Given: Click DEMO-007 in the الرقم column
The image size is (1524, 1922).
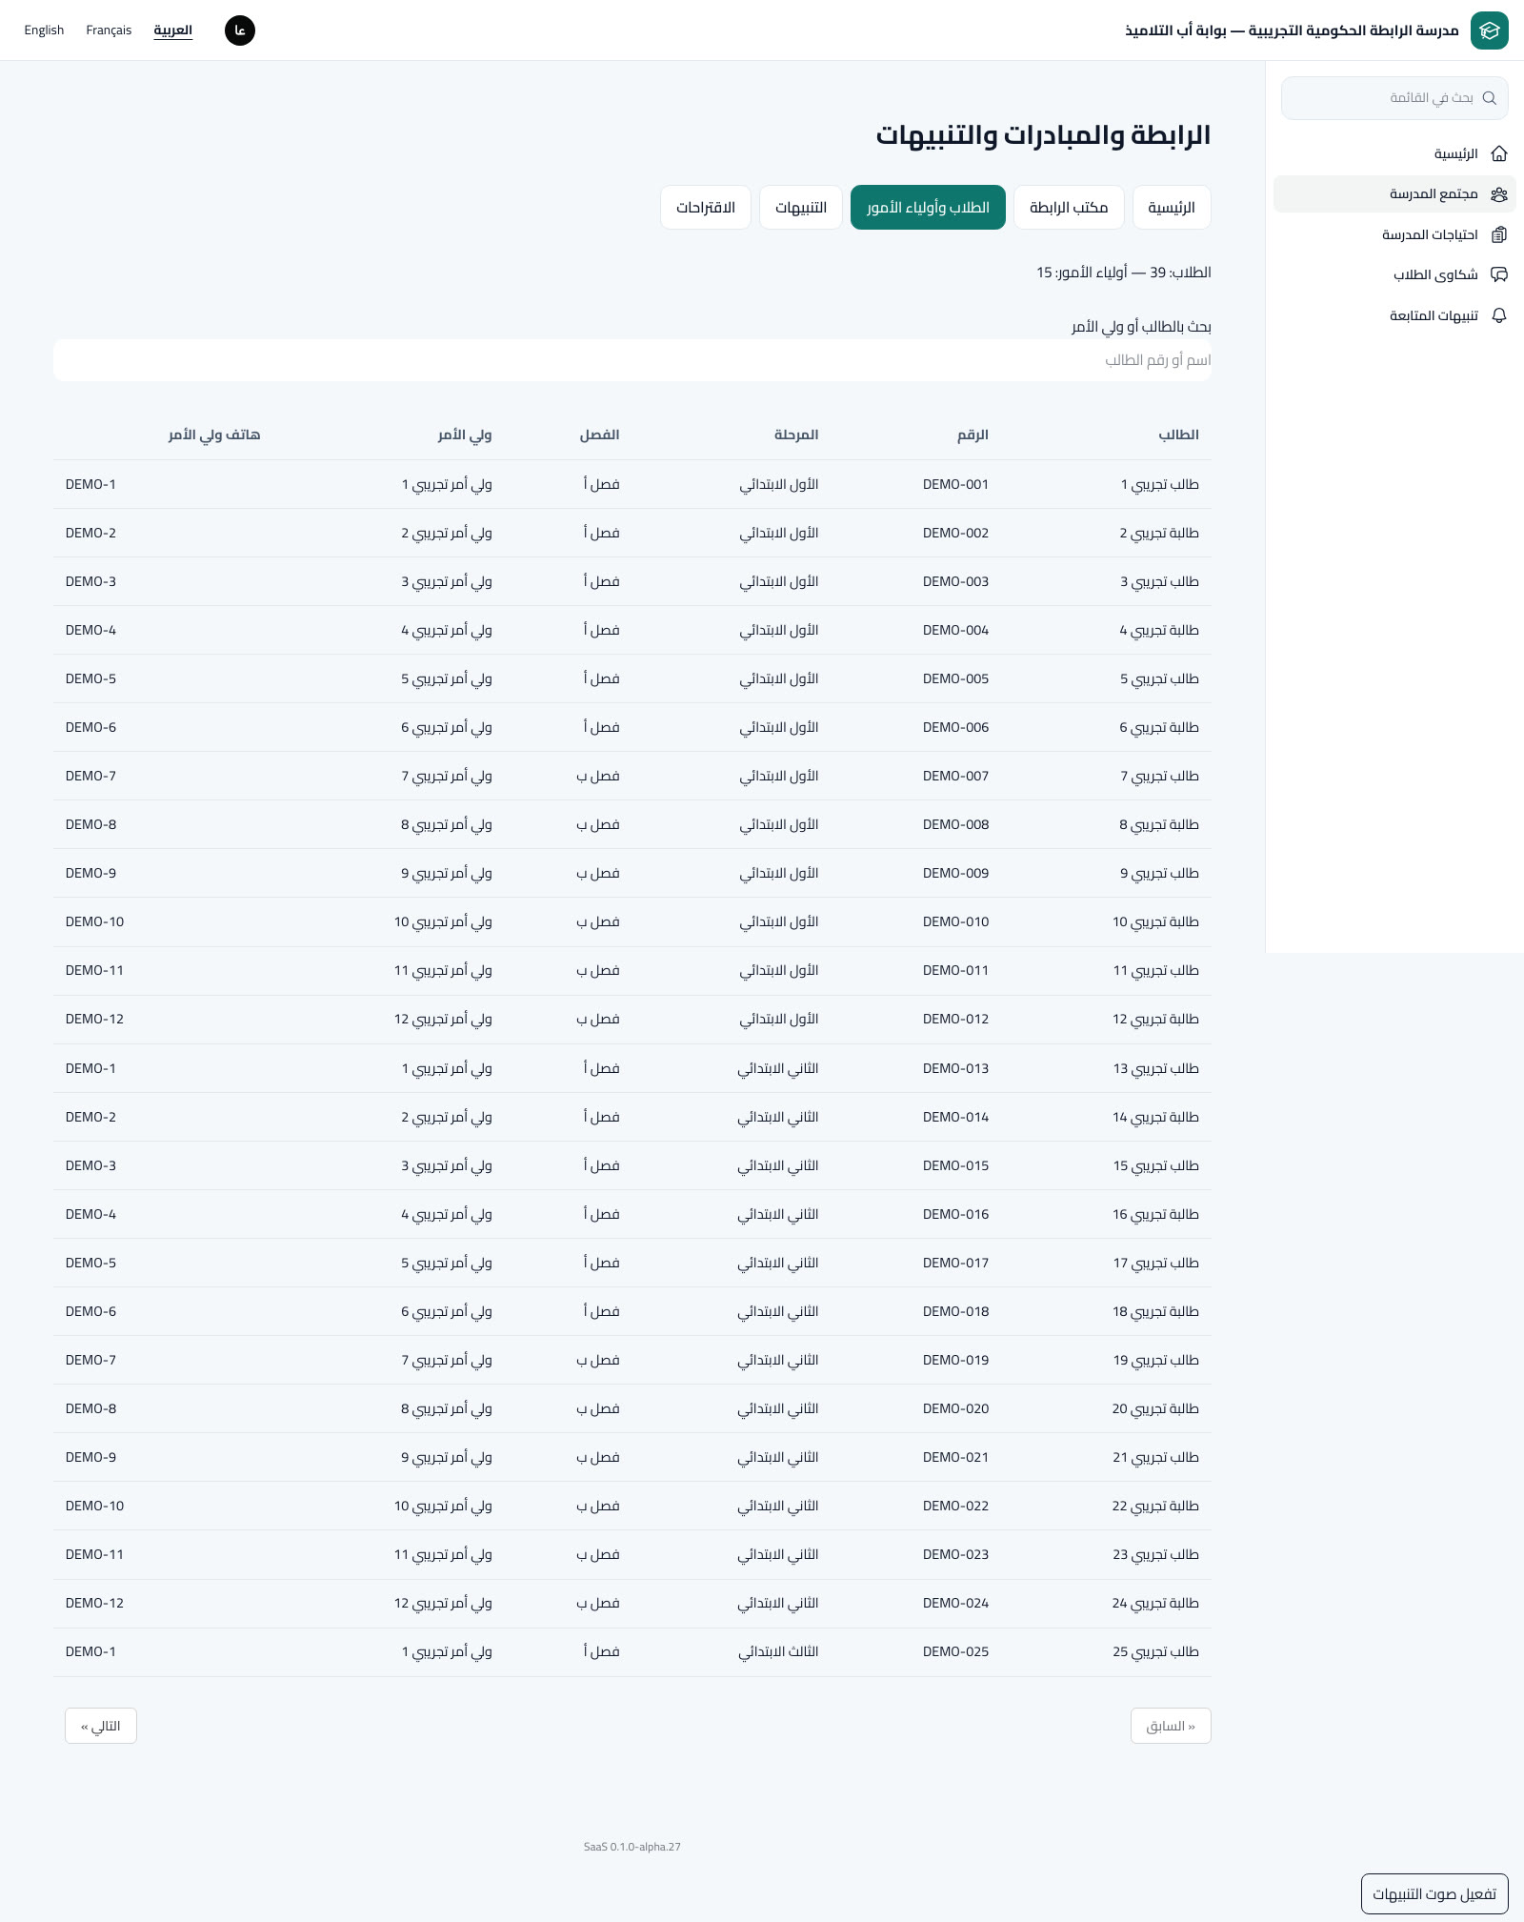Looking at the screenshot, I should pyautogui.click(x=955, y=776).
